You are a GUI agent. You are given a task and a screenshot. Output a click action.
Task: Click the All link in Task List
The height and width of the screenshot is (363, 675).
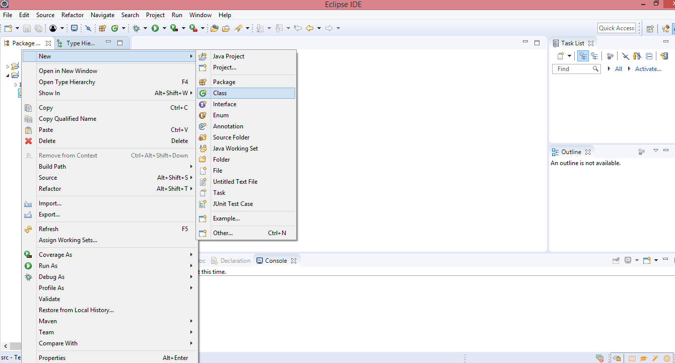pyautogui.click(x=619, y=69)
